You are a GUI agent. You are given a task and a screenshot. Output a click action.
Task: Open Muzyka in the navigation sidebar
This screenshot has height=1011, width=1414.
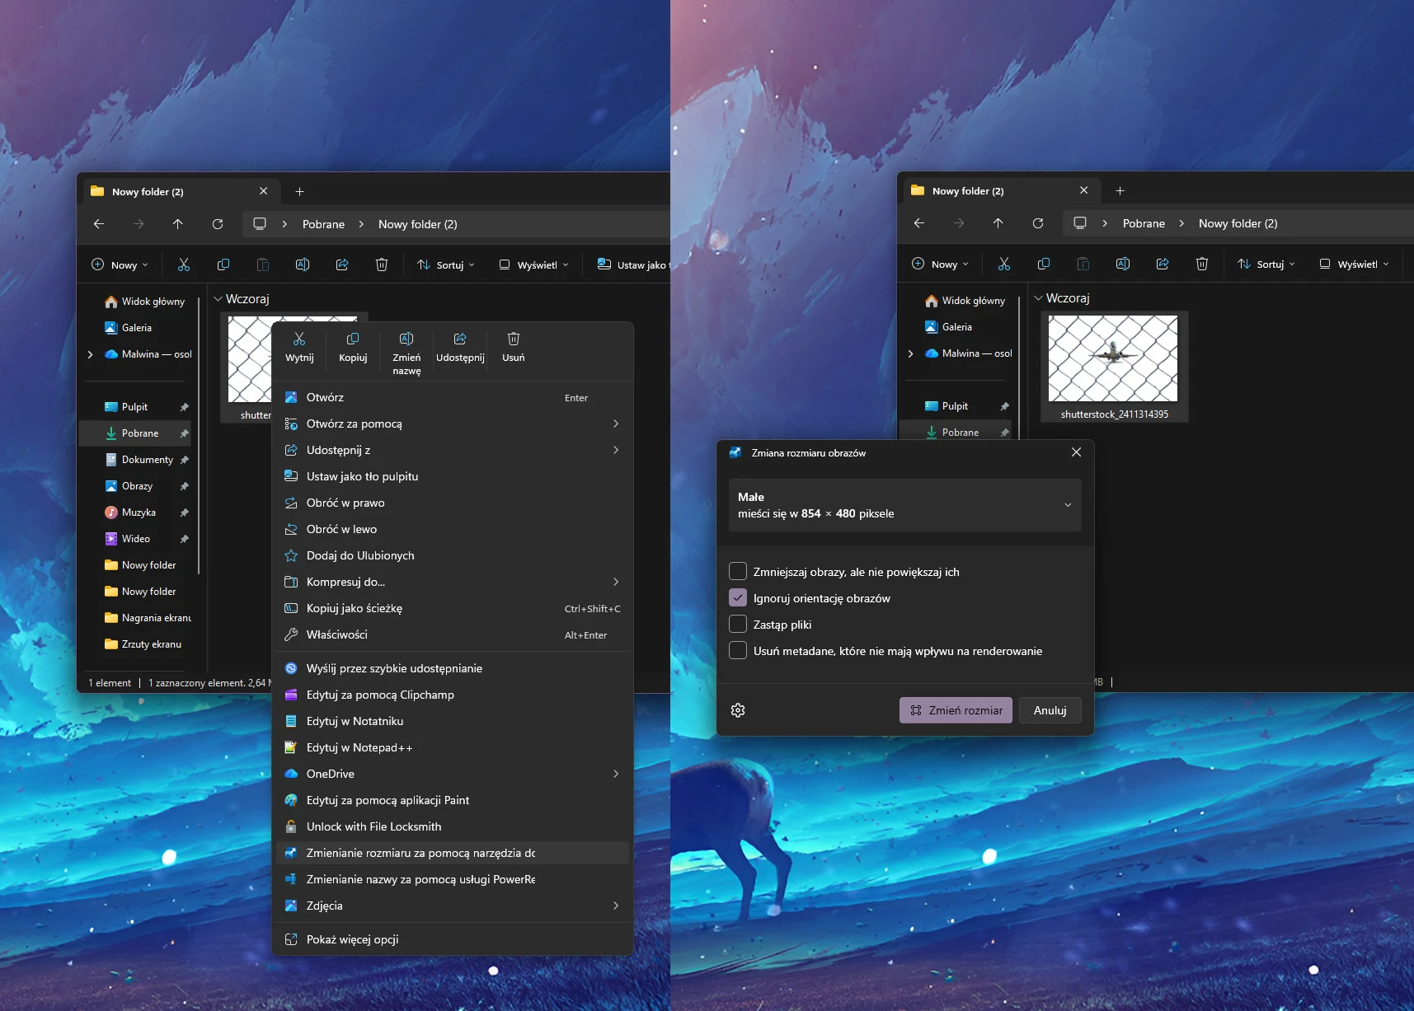coord(139,513)
